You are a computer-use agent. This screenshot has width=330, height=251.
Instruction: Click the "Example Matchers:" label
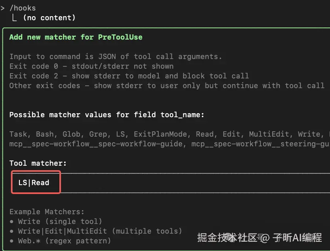pos(47,212)
